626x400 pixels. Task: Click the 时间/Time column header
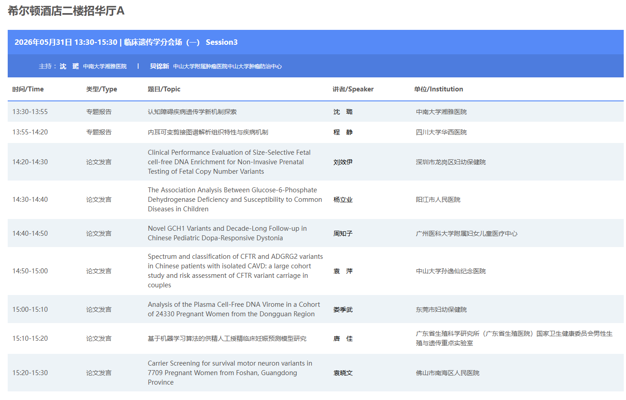(x=28, y=89)
